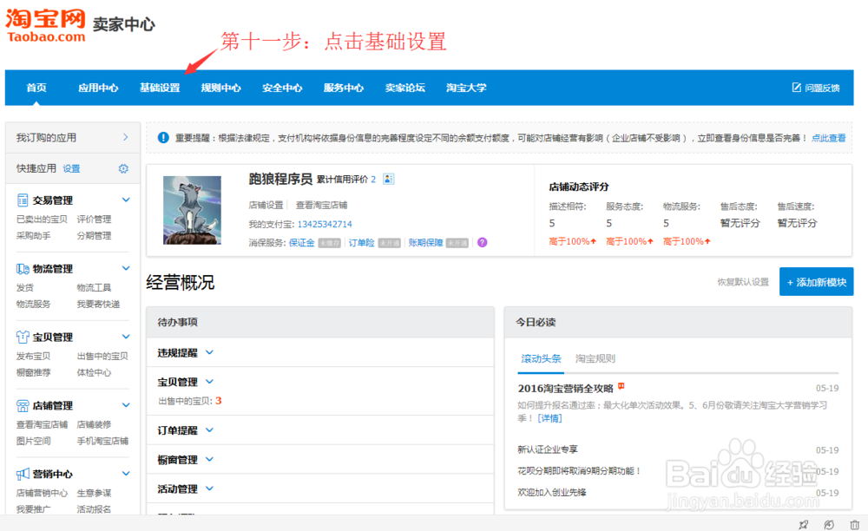Expand the 订单提醒 section
The image size is (868, 531).
207,429
